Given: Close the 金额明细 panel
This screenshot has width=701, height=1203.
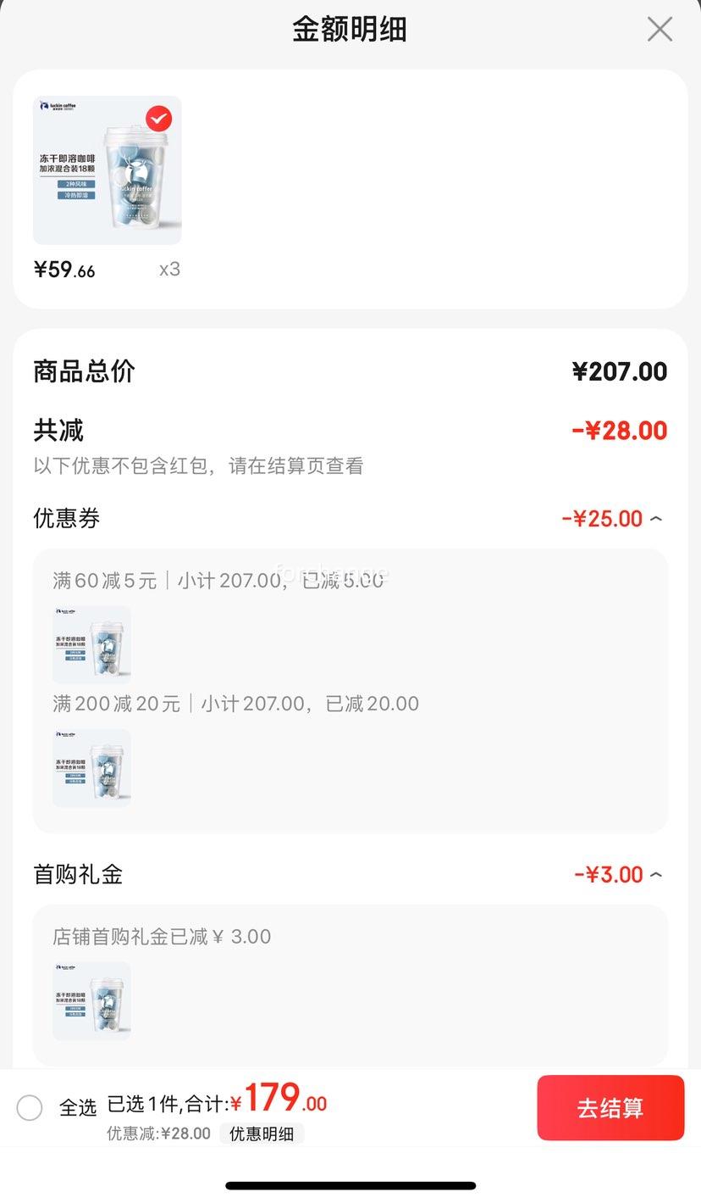Looking at the screenshot, I should [660, 29].
